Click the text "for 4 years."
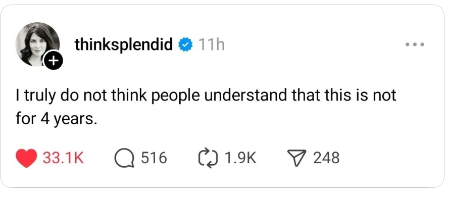This screenshot has height=200, width=449. (x=55, y=119)
